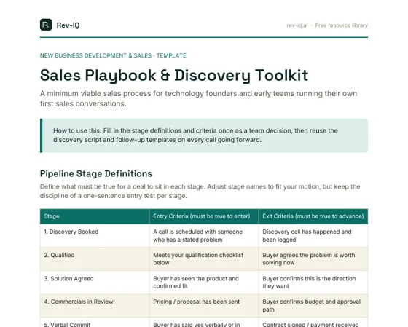Screen dimensions: 408x327
Task: Click the Exit Criteria column header
Action: coord(313,216)
